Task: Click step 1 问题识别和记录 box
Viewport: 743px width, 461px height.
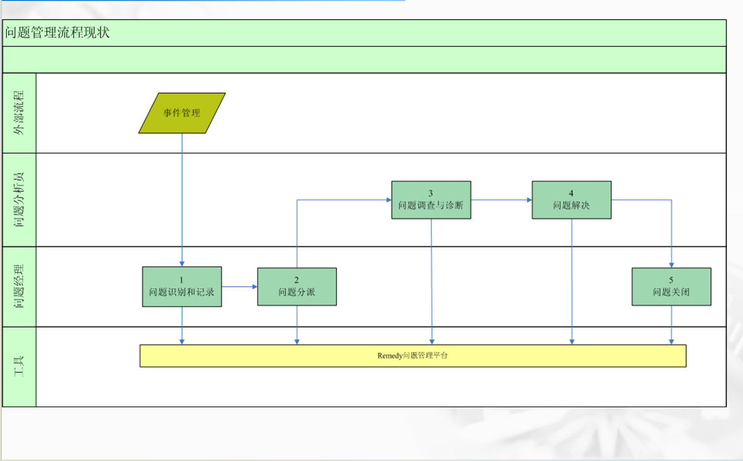Action: (182, 287)
